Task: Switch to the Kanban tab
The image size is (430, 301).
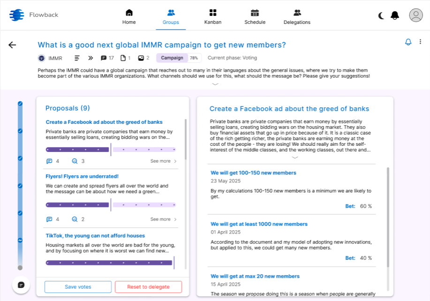Action: click(x=212, y=16)
